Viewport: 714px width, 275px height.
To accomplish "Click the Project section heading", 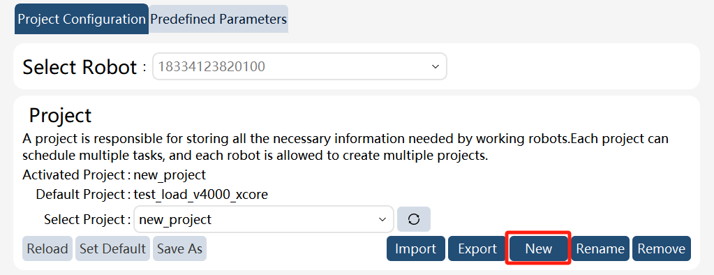I will [x=60, y=116].
